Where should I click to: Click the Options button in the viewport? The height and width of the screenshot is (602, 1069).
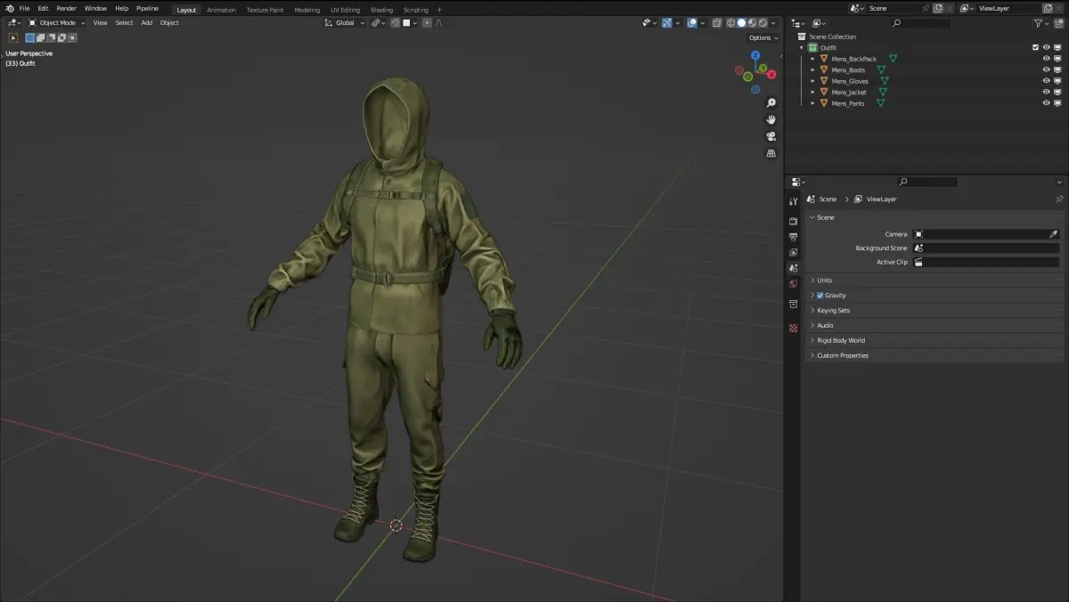763,37
